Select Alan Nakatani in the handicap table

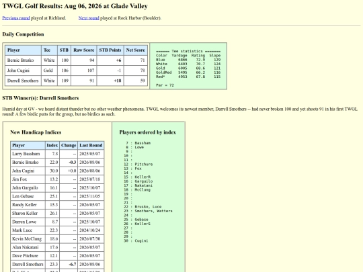[x=26, y=247]
